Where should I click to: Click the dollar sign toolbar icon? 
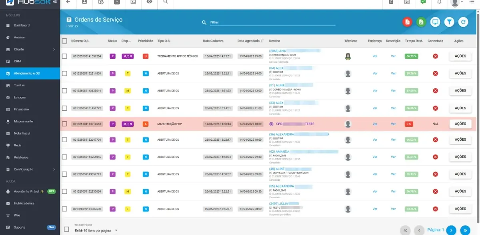[117, 2]
